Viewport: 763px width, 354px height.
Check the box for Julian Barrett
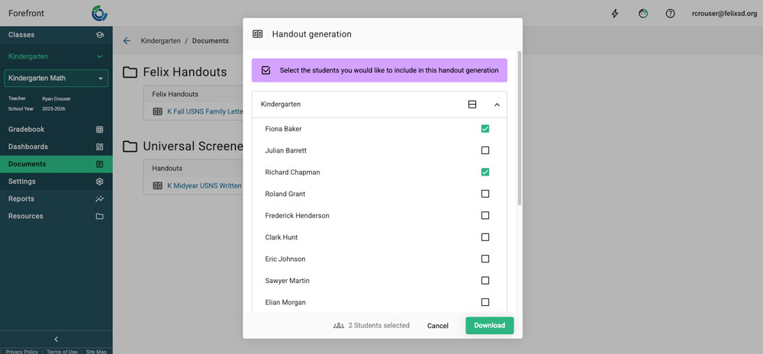(x=485, y=150)
